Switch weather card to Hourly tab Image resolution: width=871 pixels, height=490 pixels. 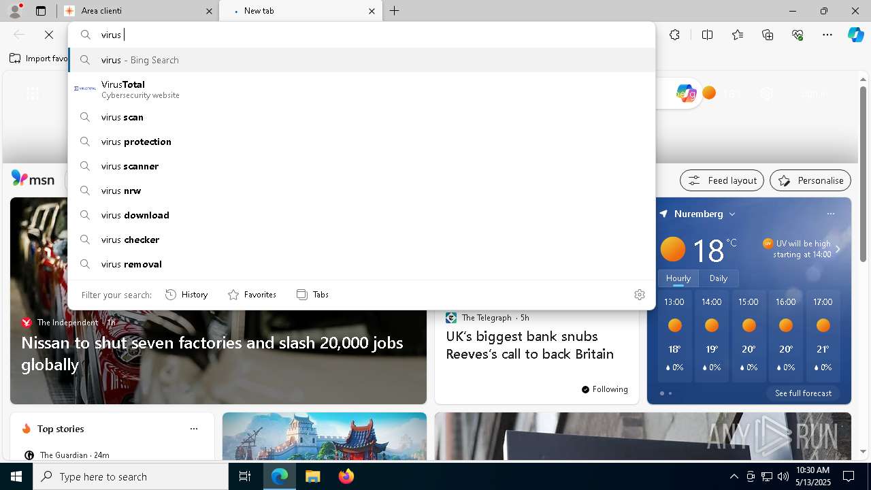coord(678,278)
